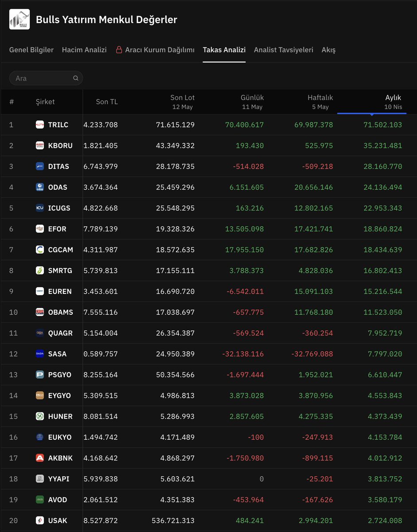This screenshot has height=532, width=417.
Task: Click the ICUGS company logo
Action: coord(40,208)
